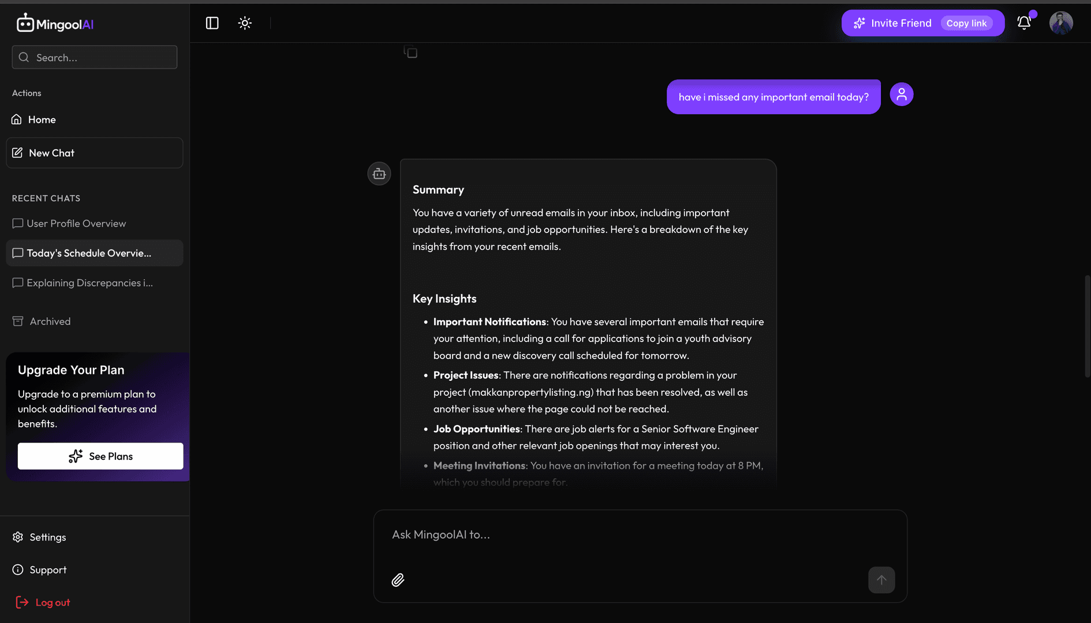The height and width of the screenshot is (623, 1091).
Task: Click the user avatar icon beside message
Action: coord(902,95)
